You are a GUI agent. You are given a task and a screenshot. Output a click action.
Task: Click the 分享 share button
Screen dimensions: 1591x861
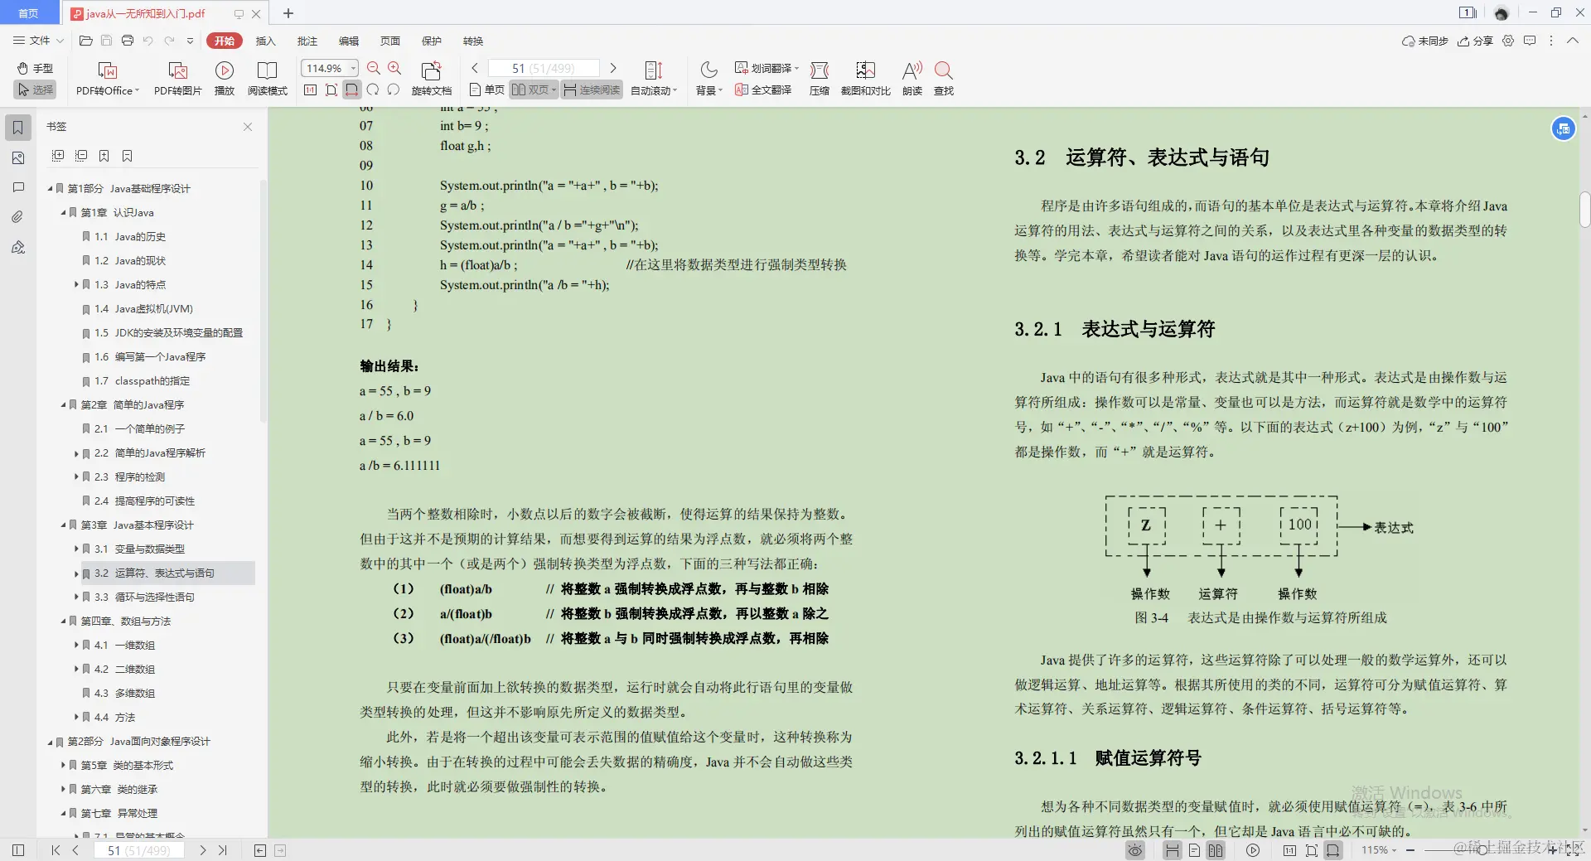[1476, 41]
